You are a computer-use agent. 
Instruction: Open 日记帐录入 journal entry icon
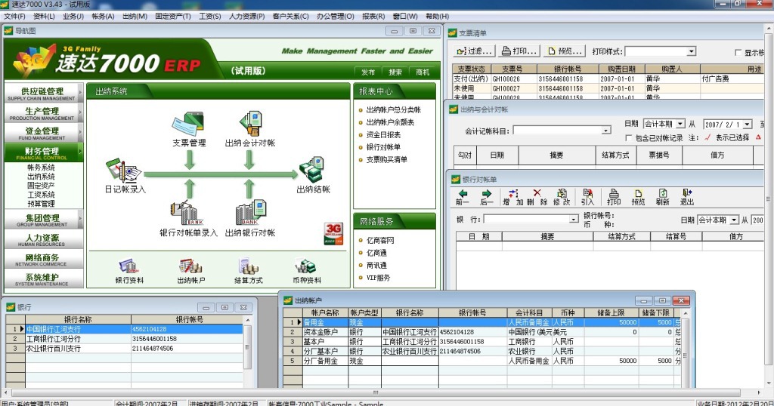123,171
